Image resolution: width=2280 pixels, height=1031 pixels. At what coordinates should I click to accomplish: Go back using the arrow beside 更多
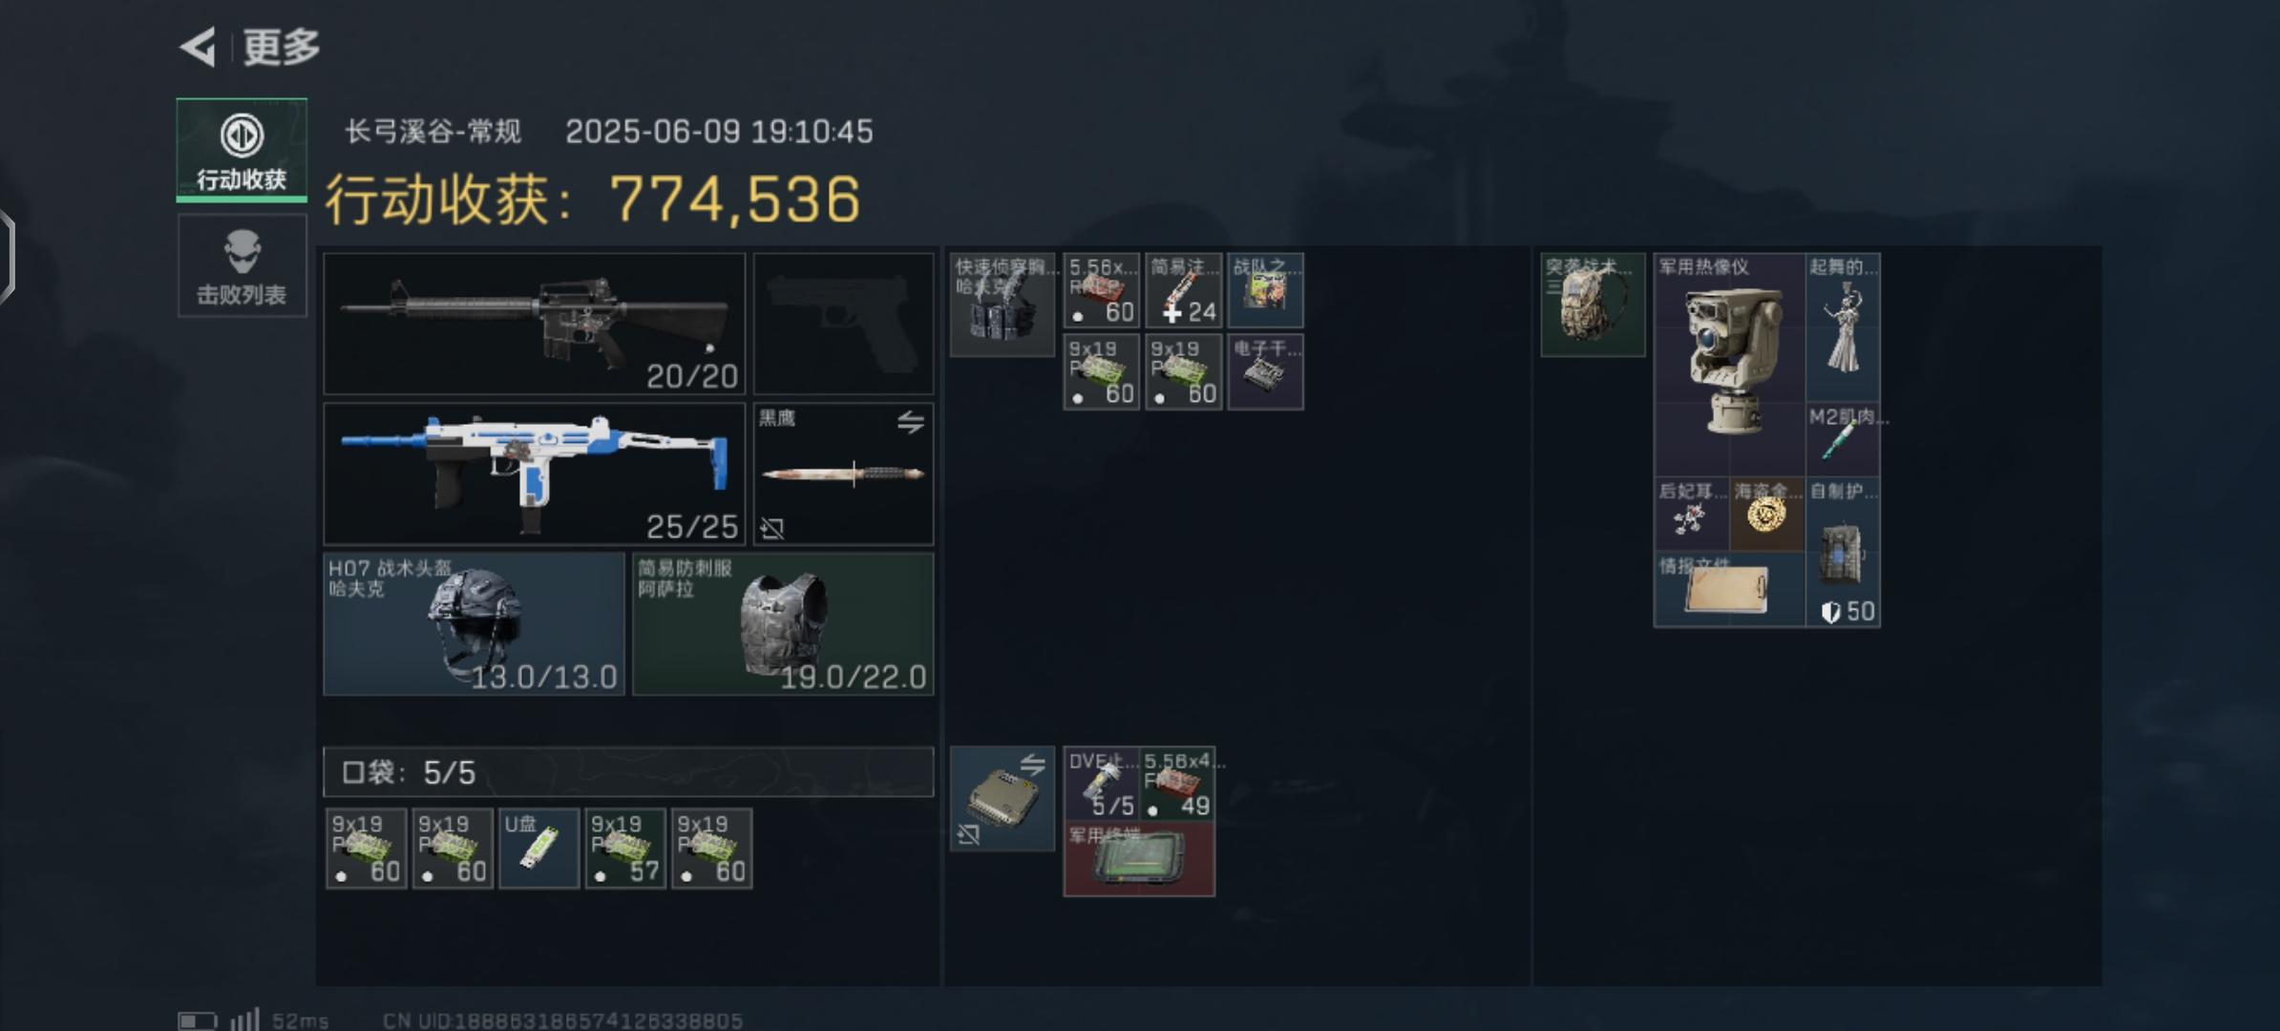(198, 47)
